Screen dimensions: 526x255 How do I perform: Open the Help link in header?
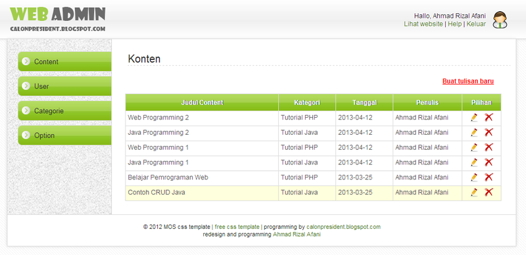(454, 24)
